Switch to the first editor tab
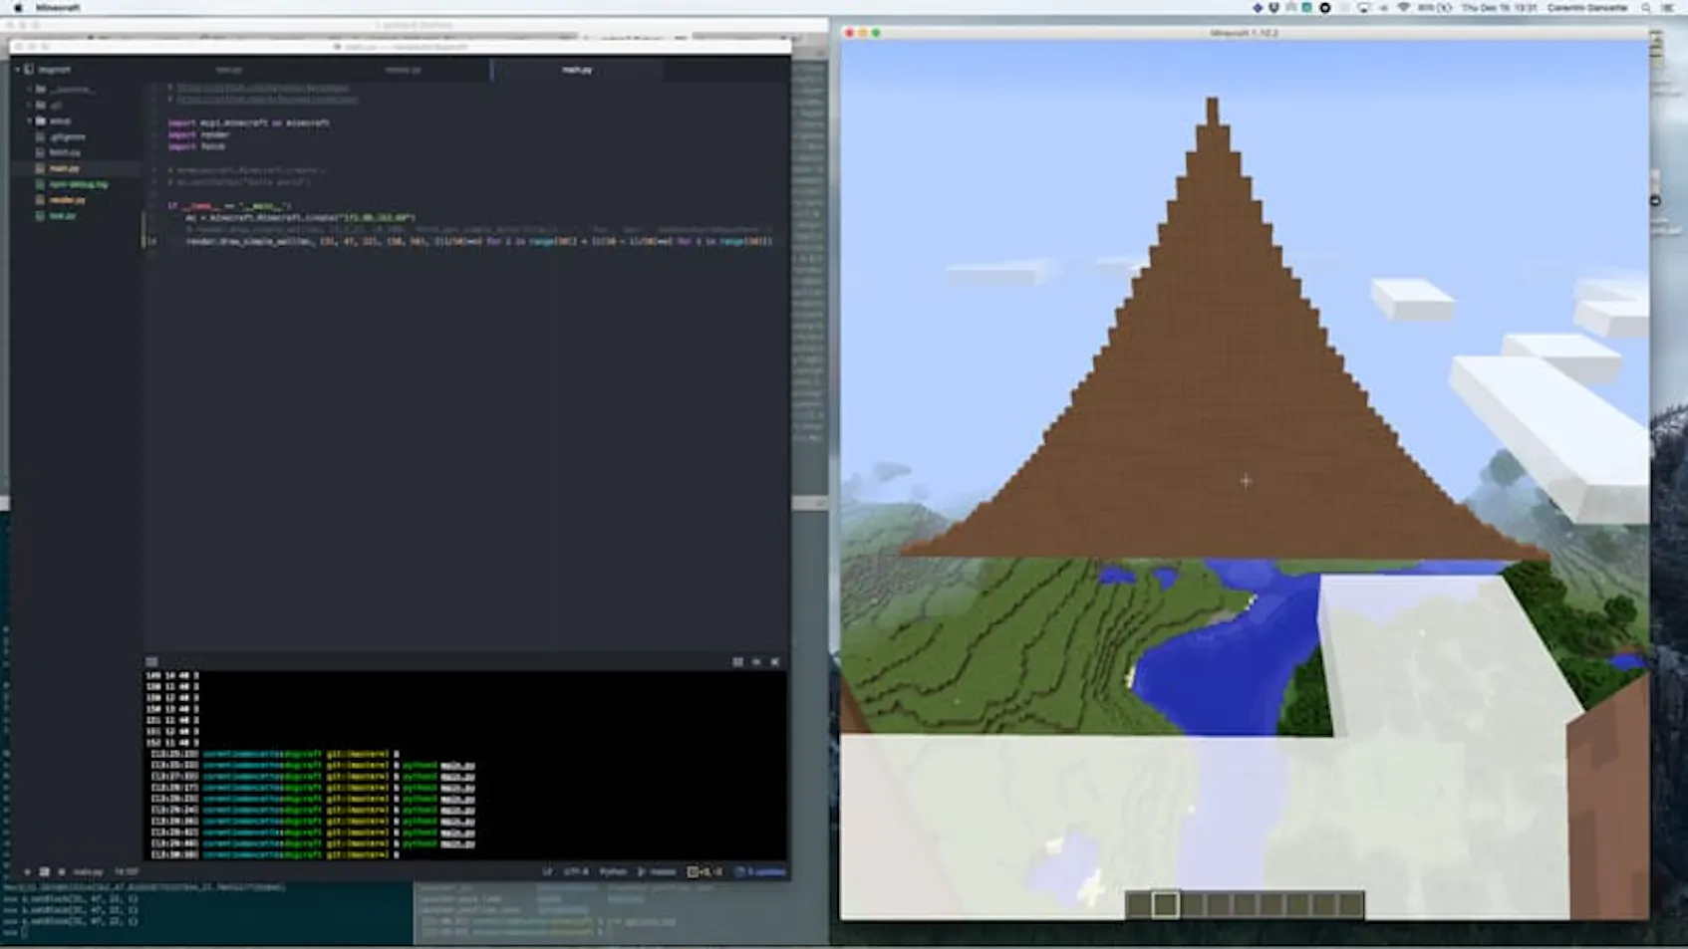This screenshot has width=1688, height=949. tap(228, 70)
